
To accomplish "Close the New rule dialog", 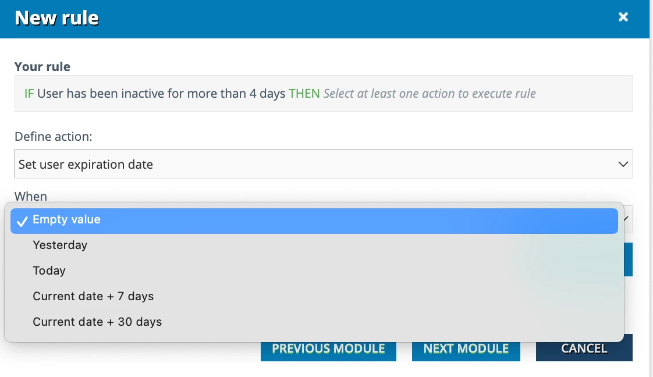I will tap(623, 17).
